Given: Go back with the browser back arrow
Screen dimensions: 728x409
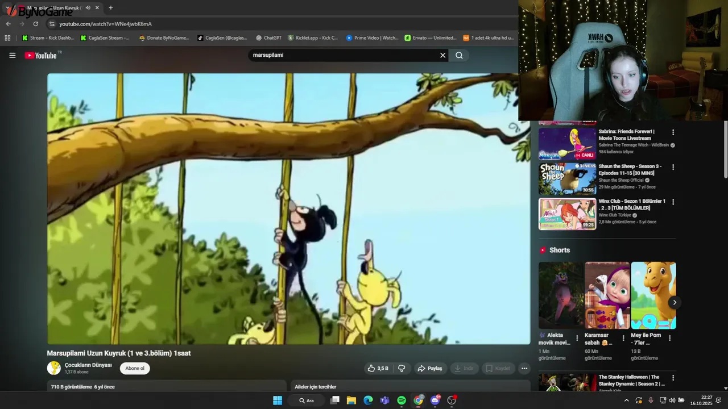Looking at the screenshot, I should tap(8, 24).
